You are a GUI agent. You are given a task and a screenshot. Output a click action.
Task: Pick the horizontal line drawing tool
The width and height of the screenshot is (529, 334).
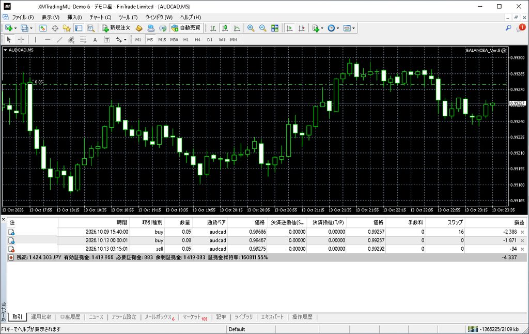click(48, 39)
